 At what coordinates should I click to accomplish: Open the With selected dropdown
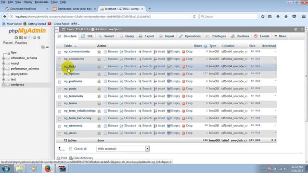coord(123,148)
